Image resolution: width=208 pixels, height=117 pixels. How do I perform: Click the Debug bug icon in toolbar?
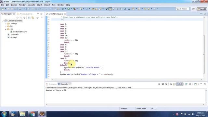tap(63, 9)
